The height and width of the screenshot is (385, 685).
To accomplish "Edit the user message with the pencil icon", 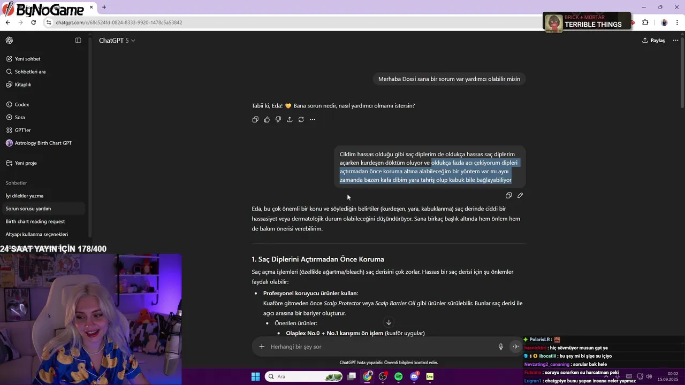I will 520,196.
